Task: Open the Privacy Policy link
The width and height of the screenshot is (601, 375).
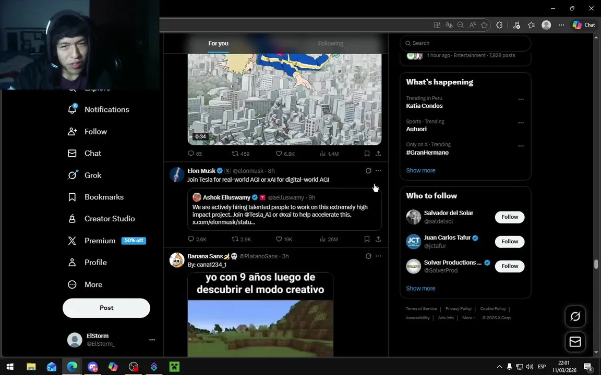Action: coord(459,309)
